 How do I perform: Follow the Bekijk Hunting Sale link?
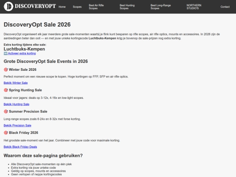[x=17, y=104]
